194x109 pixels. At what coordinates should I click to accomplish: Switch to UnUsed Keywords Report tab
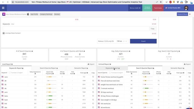pyautogui.click(x=112, y=68)
